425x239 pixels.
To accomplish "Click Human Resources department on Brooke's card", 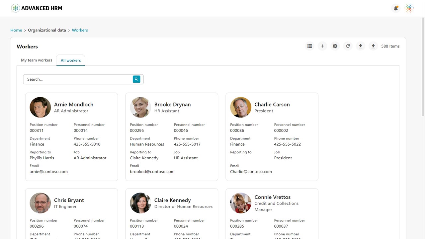I will (x=147, y=144).
